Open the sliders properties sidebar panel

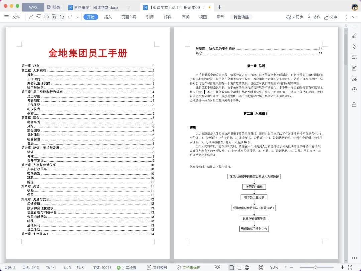coord(354,57)
